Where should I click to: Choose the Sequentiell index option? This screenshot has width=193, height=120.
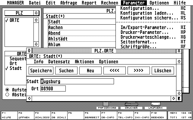[x=16, y=59]
